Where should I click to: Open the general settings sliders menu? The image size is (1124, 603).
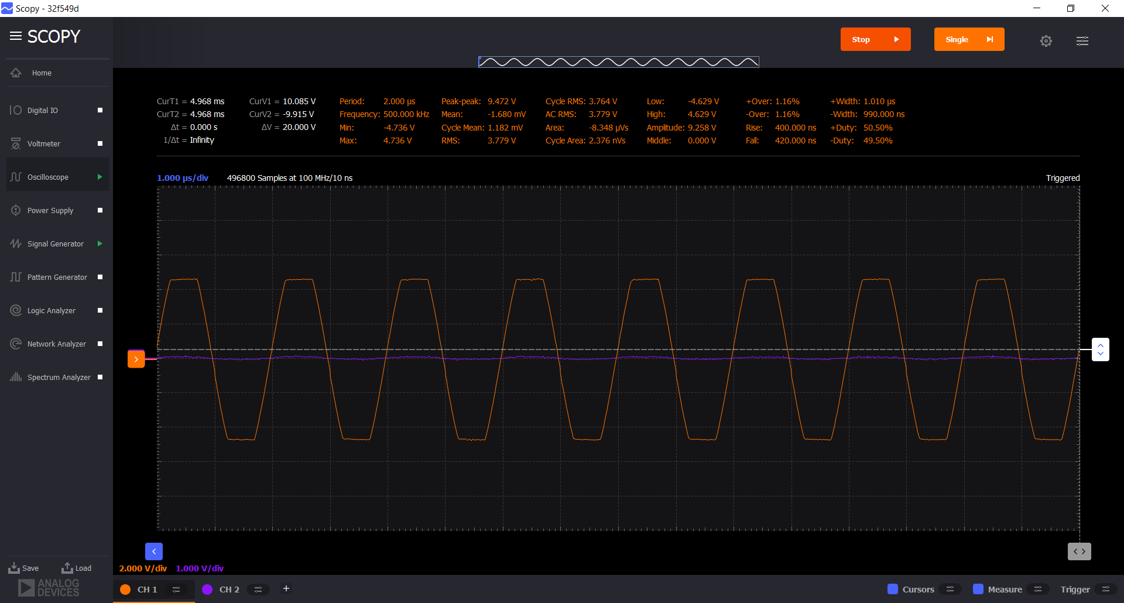1082,40
